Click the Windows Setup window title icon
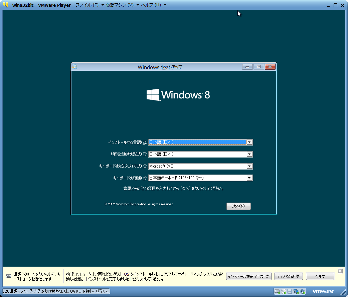Image resolution: width=348 pixels, height=297 pixels. [74, 67]
